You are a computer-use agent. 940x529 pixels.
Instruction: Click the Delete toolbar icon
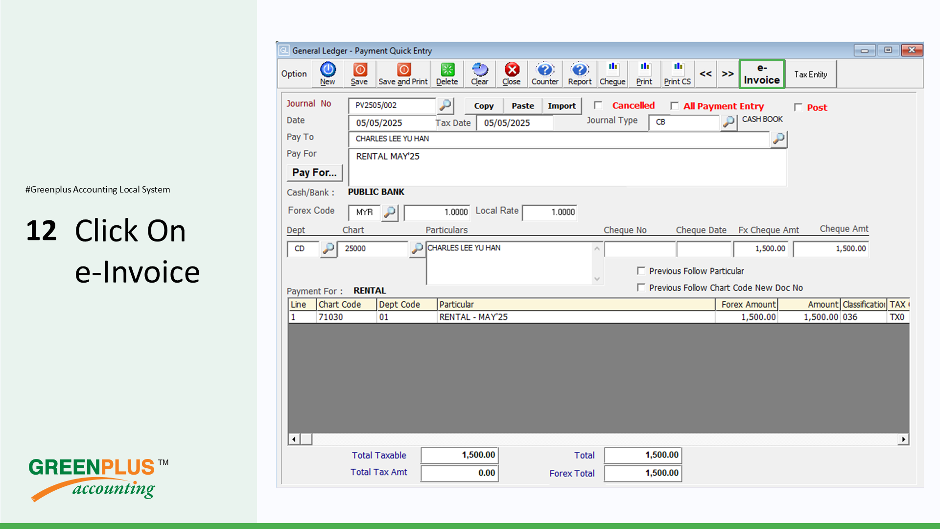pyautogui.click(x=447, y=74)
